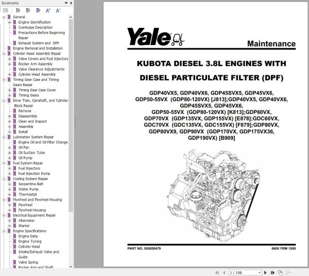The height and width of the screenshot is (276, 309).
Task: Select the Cooling System Repair bookmark
Action: [x=30, y=178]
